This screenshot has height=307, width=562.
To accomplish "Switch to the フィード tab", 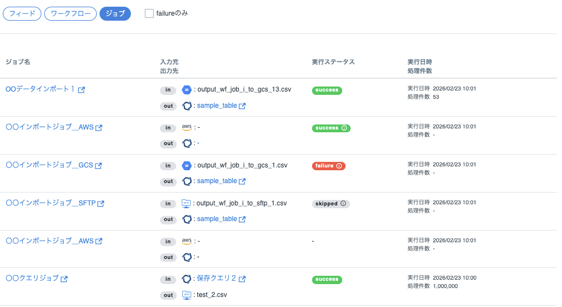I will click(x=22, y=13).
